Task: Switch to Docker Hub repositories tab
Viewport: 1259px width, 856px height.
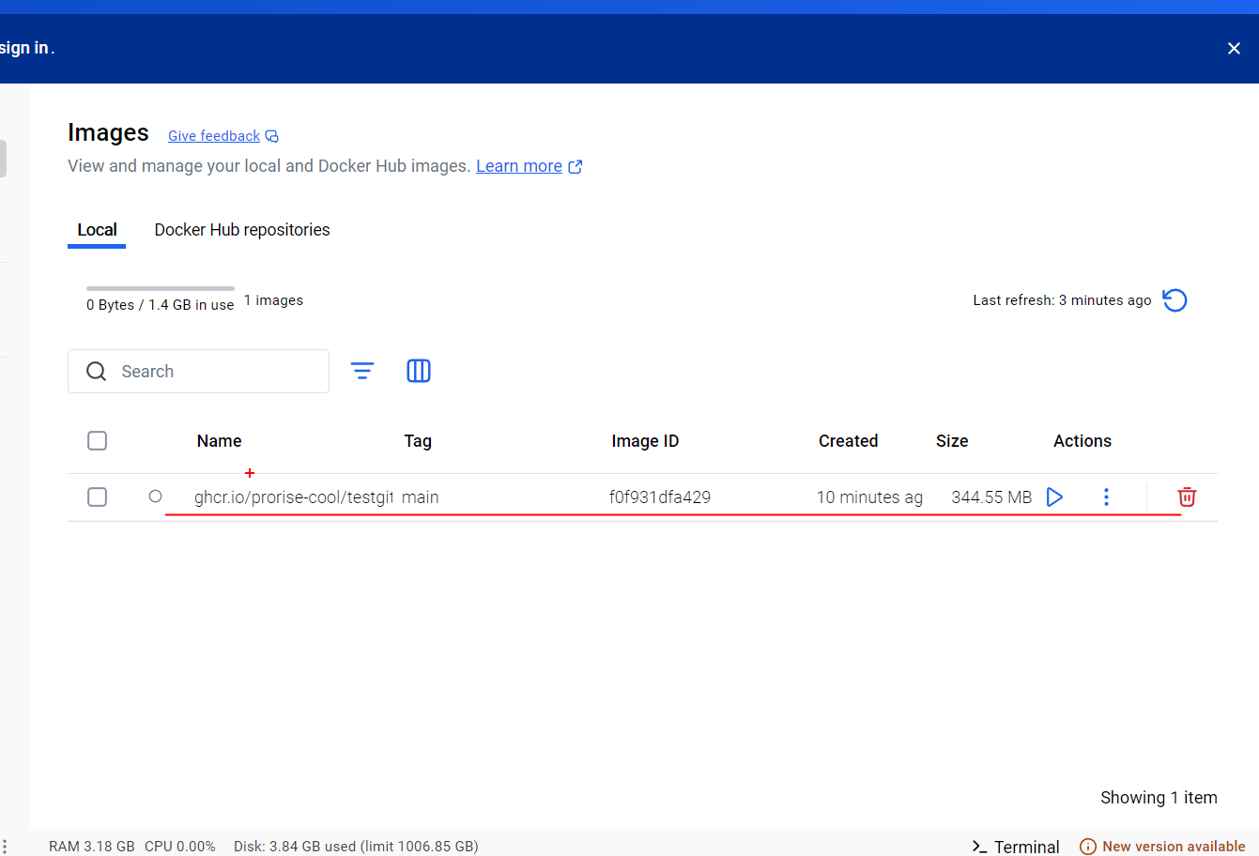Action: (x=242, y=230)
